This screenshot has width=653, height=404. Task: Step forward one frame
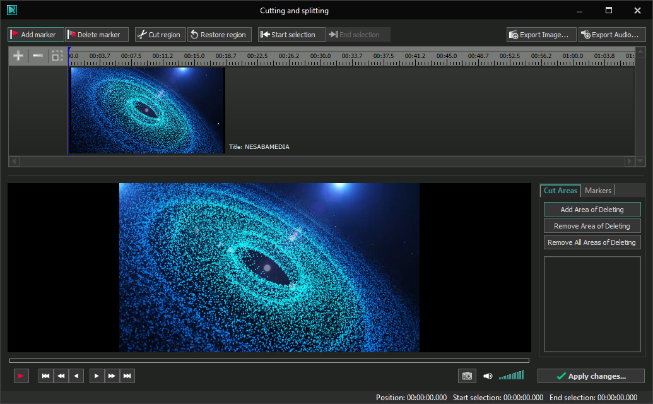point(97,376)
